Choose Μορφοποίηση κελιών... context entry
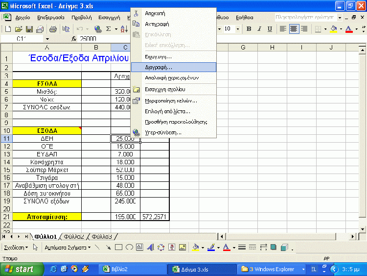The height and width of the screenshot is (276, 367). (174, 101)
